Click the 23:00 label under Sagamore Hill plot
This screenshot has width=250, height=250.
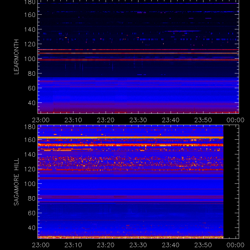coord(41,245)
